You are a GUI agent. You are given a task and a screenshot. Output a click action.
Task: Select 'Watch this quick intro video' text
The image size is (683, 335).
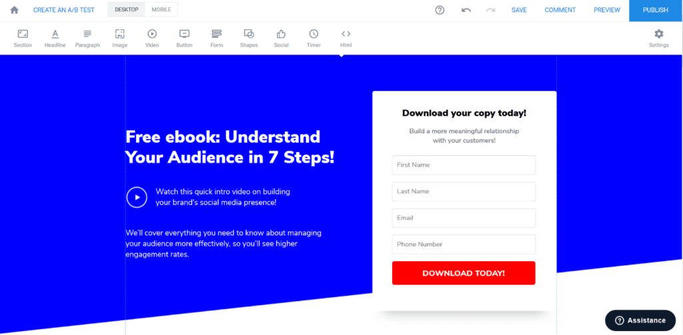pos(223,197)
